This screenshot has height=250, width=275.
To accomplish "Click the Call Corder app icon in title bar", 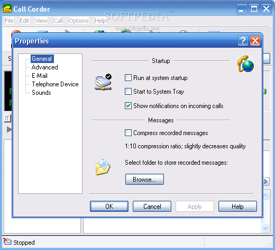I will pos(7,9).
